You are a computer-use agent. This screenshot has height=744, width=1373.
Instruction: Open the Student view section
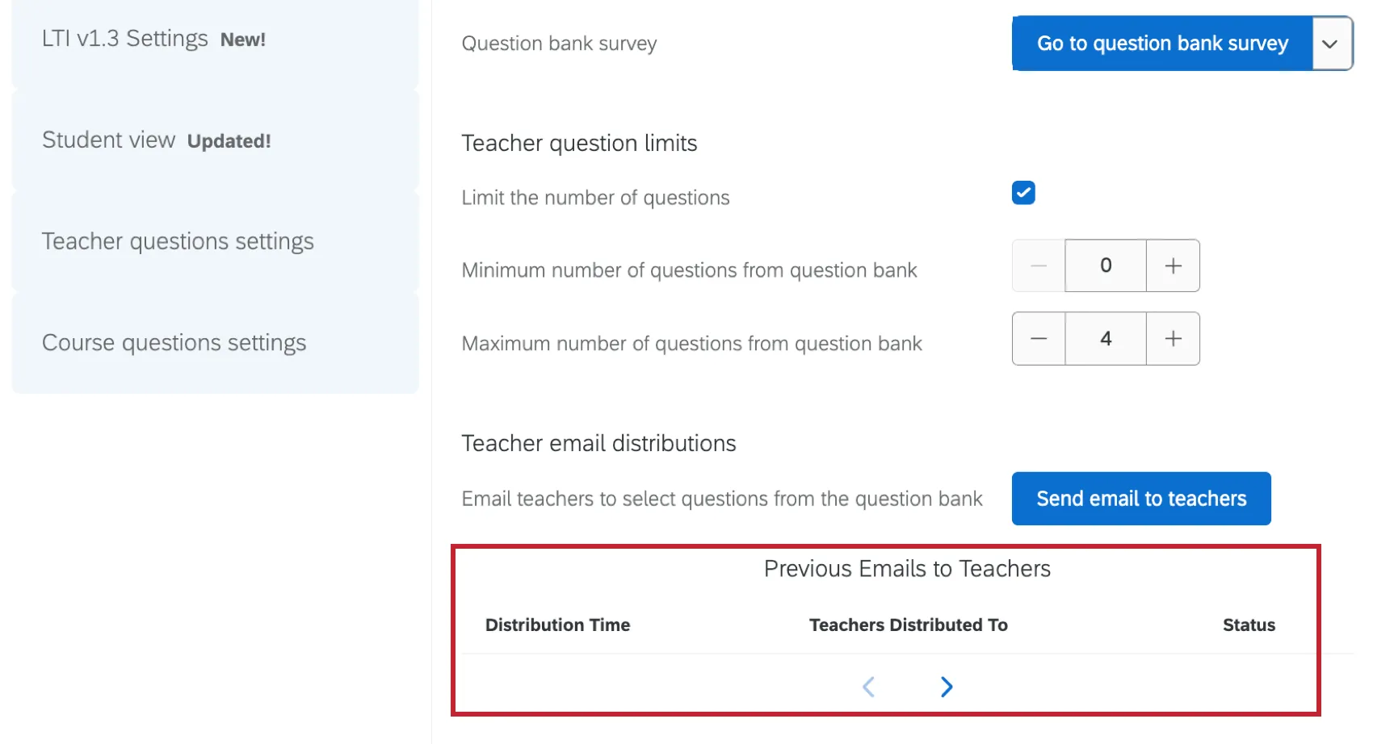point(109,139)
